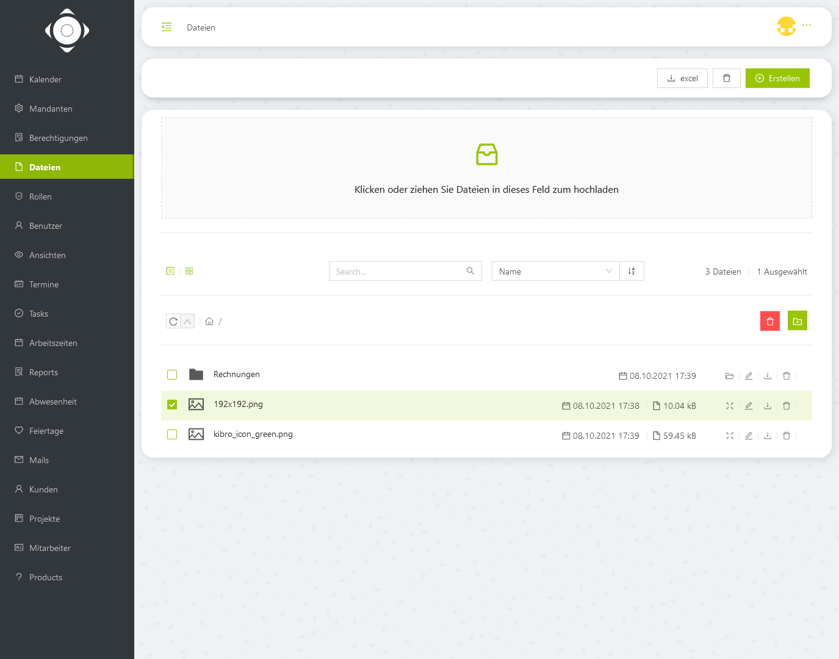Refresh the file list
This screenshot has height=659, width=839.
pos(173,322)
